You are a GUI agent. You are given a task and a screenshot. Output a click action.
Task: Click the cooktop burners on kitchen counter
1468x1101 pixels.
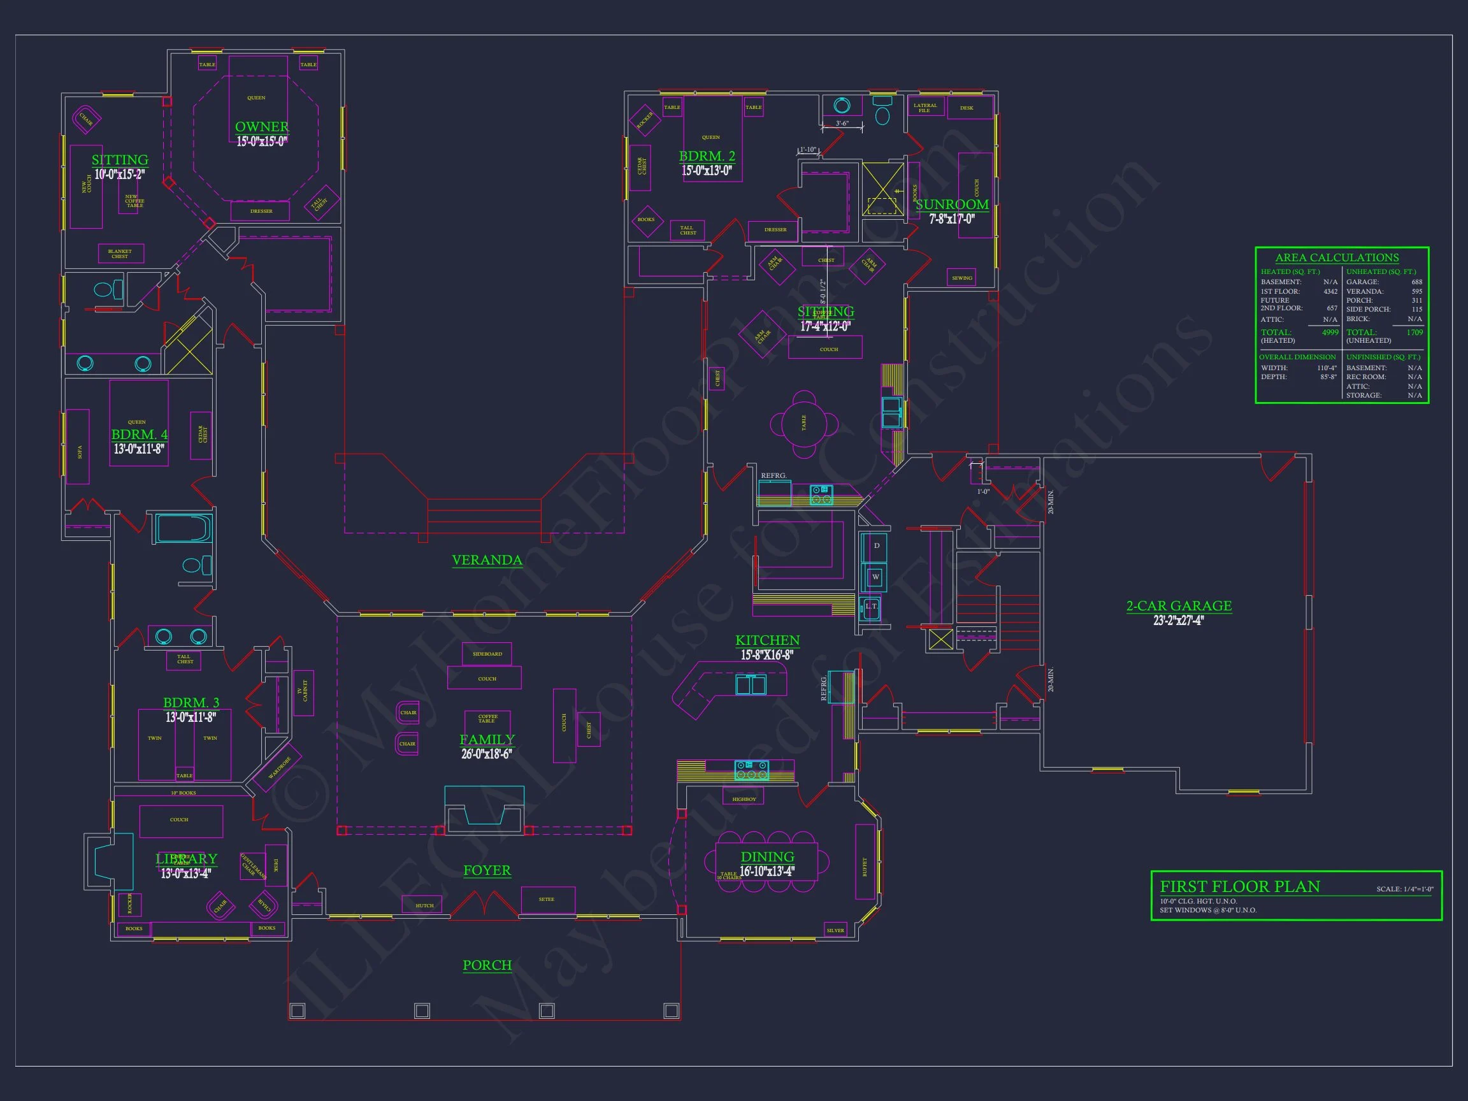point(751,770)
